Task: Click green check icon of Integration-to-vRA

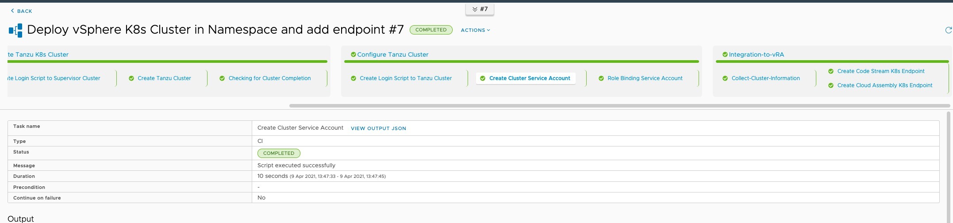Action: pyautogui.click(x=725, y=54)
